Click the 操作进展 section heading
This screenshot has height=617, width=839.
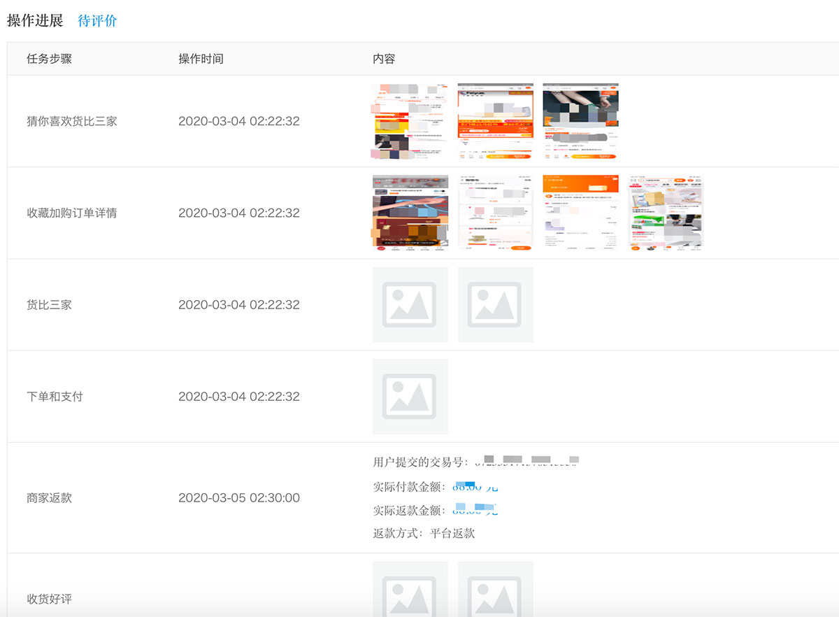[35, 21]
